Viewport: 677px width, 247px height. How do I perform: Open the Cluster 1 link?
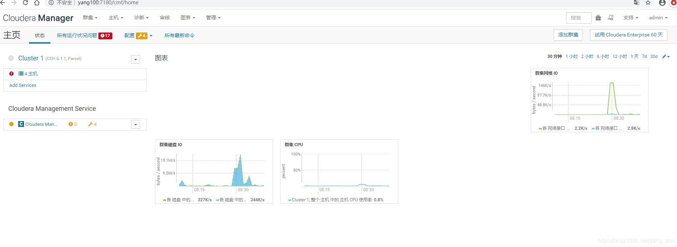(31, 58)
